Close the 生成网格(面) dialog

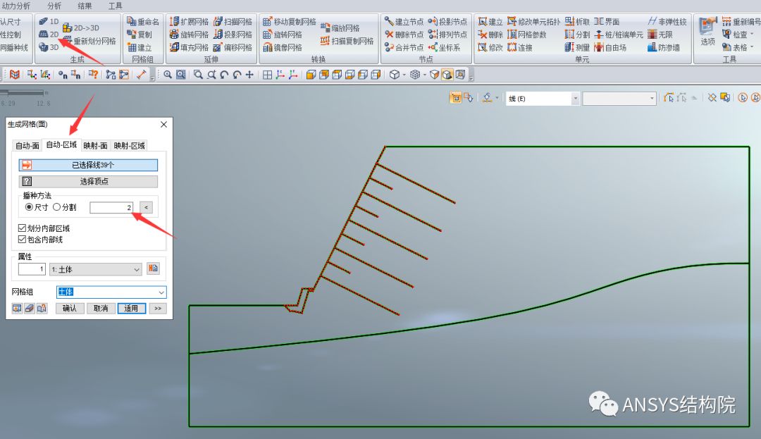163,125
